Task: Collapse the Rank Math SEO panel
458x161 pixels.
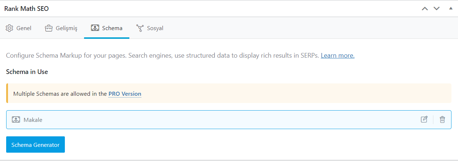Action: [451, 8]
